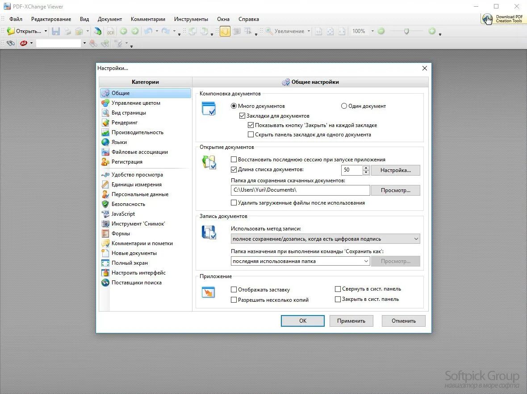Click the Отменить button
The image size is (527, 394).
point(404,321)
